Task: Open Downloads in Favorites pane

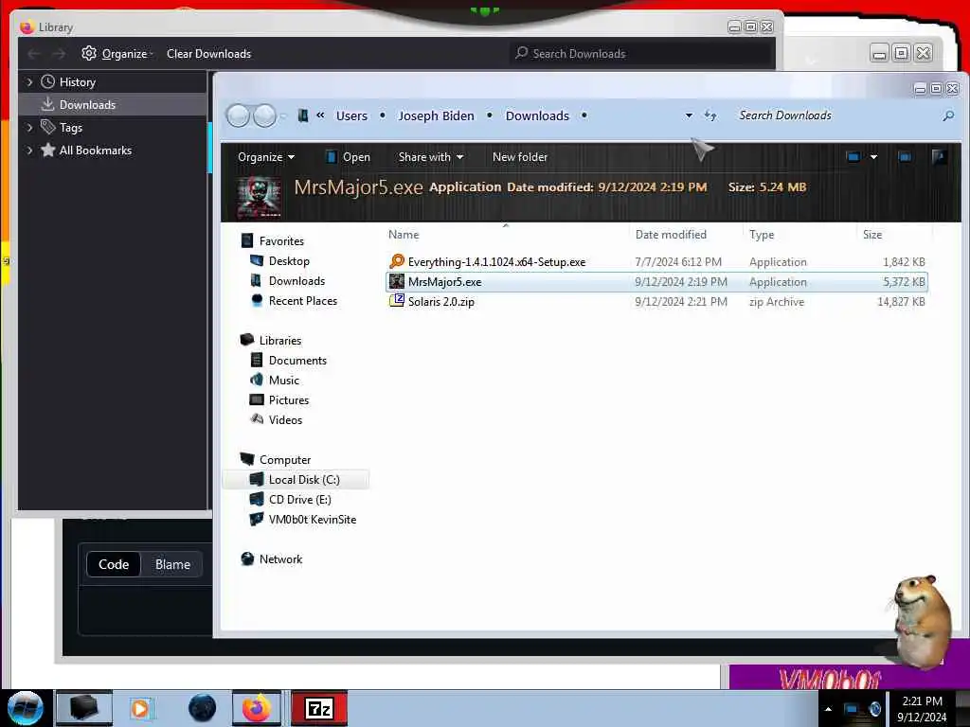Action: click(296, 280)
